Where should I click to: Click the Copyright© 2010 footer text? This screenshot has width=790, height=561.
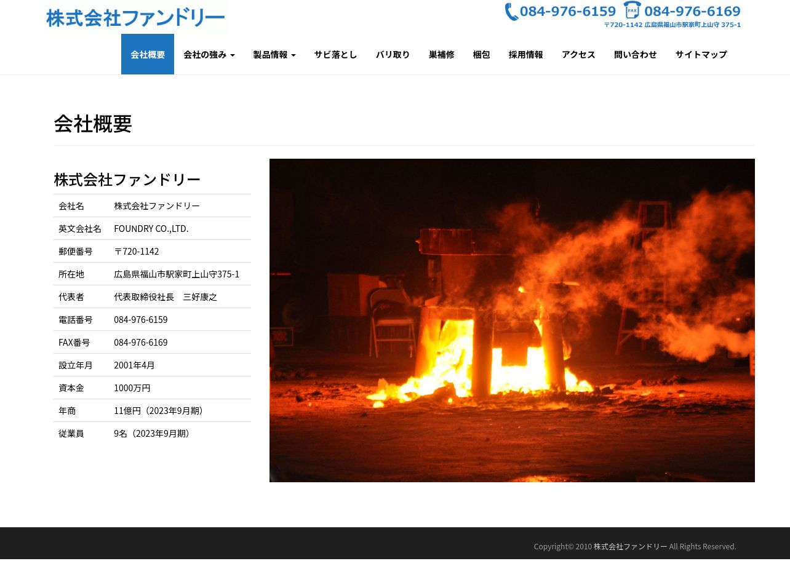[563, 546]
